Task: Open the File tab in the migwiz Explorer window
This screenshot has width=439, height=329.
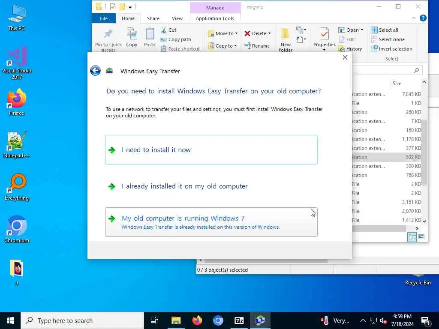Action: click(104, 18)
